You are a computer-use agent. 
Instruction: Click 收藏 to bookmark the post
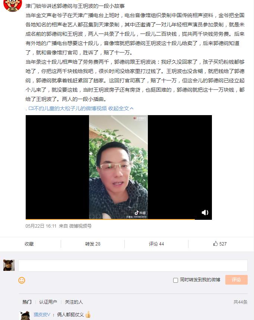[29, 244]
